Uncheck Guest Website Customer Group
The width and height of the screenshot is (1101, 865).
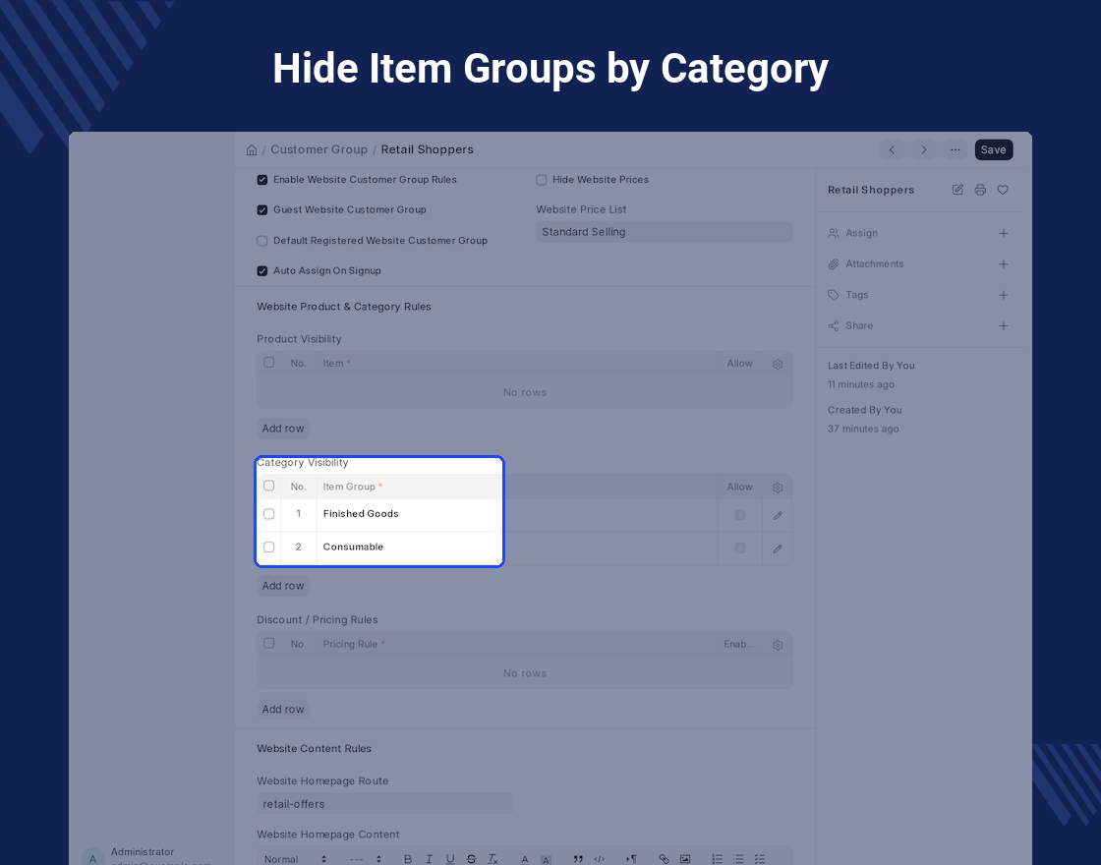click(x=261, y=210)
